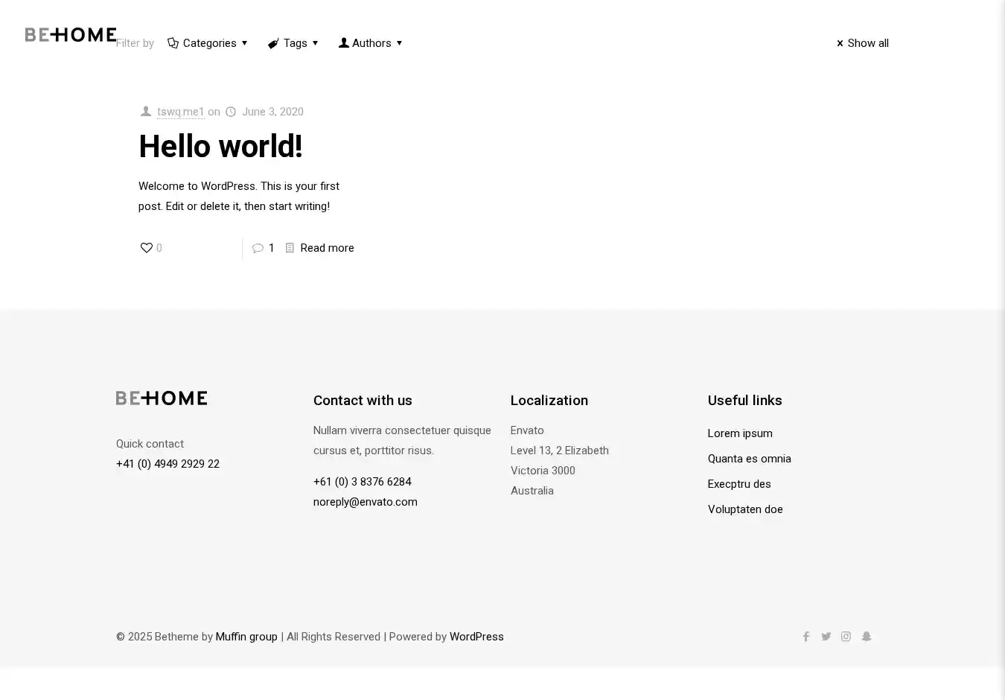The width and height of the screenshot is (1005, 700).
Task: Click the comment bubble icon
Action: point(258,249)
